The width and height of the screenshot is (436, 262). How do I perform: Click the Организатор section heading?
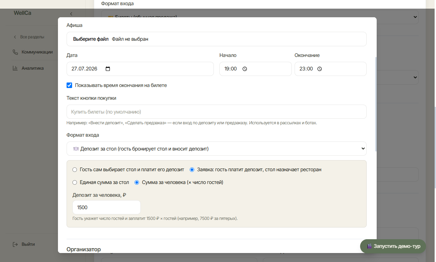[84, 249]
